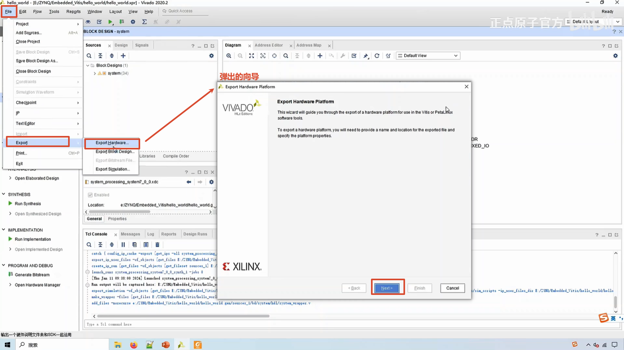
Task: Click the Sigma report icon in the main toolbar
Action: [145, 22]
